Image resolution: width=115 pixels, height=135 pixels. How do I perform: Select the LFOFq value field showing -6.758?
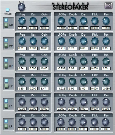point(61,68)
